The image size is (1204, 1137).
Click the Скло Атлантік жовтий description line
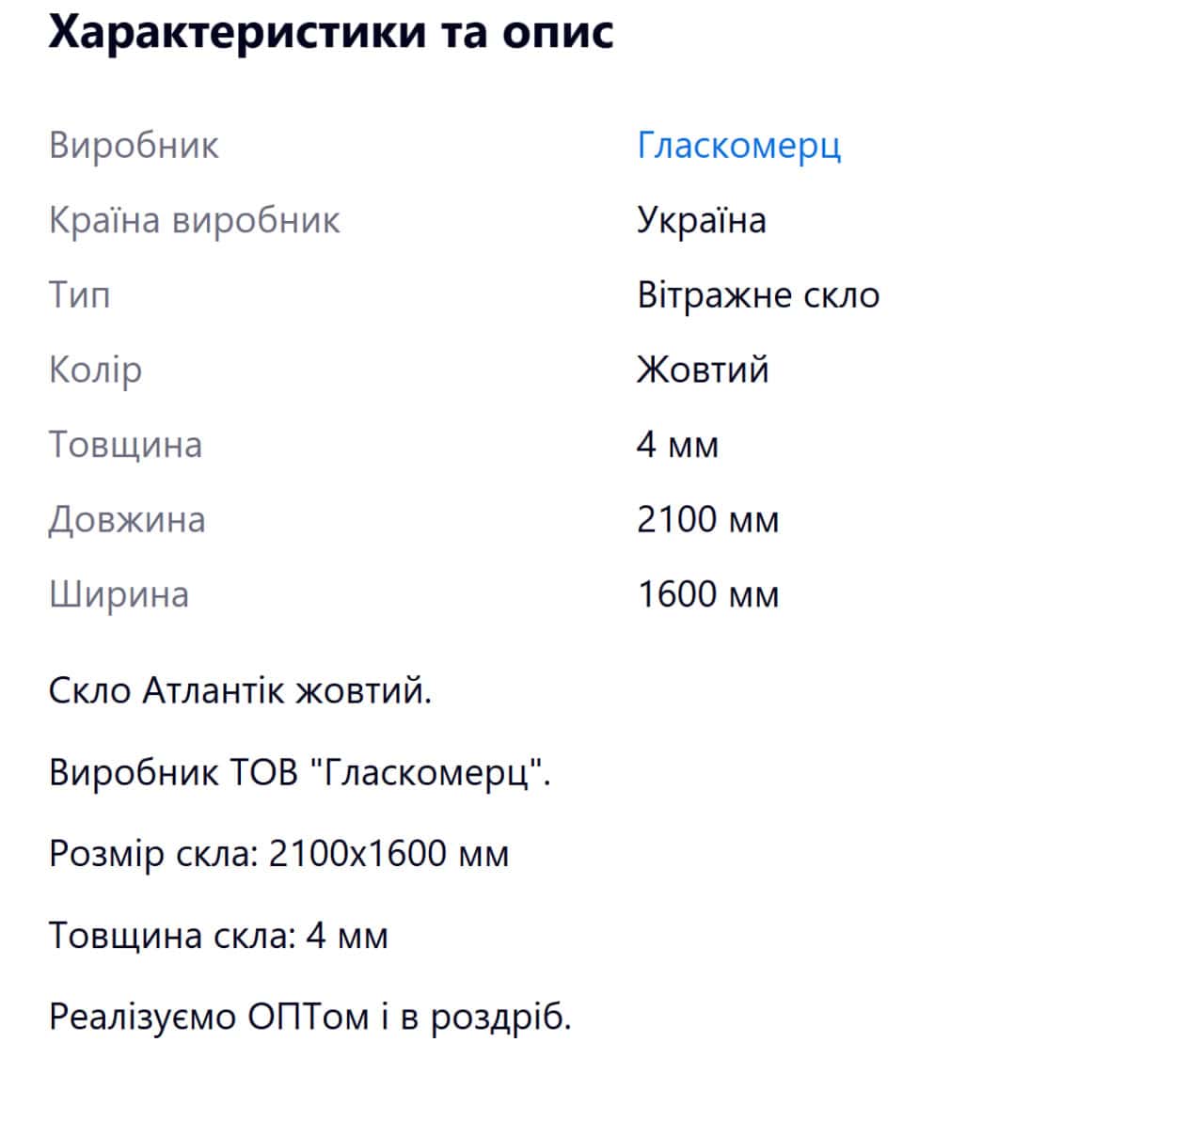point(240,691)
